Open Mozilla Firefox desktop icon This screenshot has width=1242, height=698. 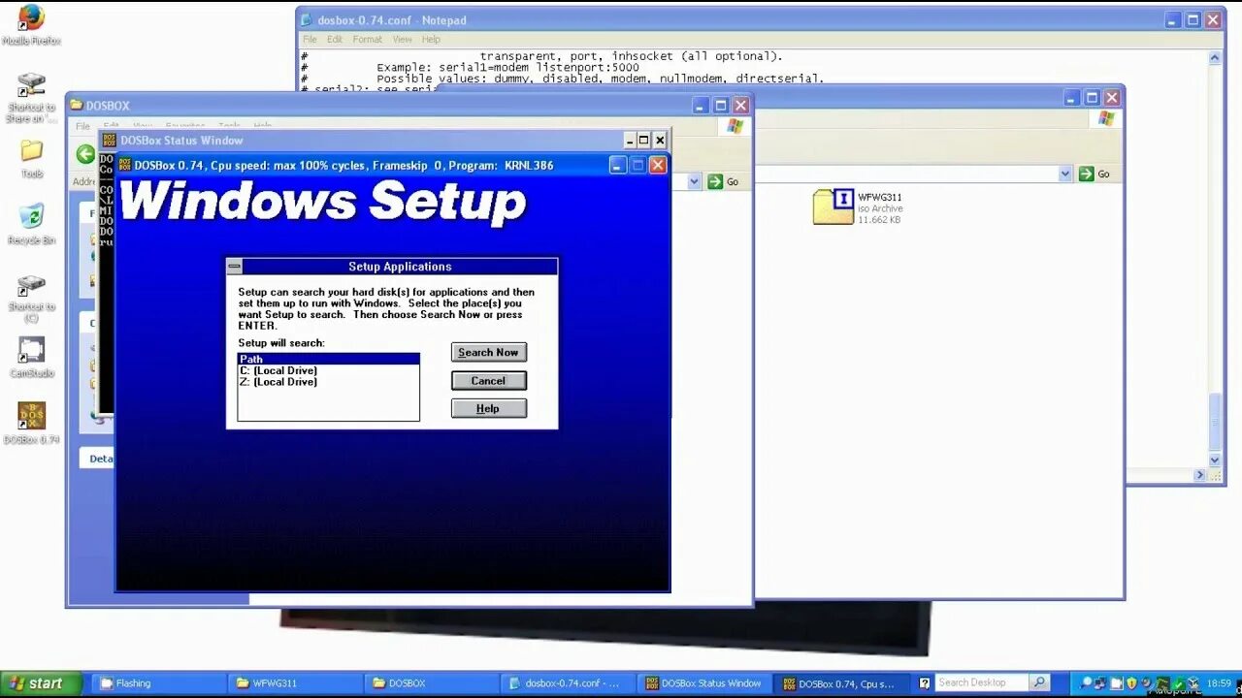click(x=31, y=25)
